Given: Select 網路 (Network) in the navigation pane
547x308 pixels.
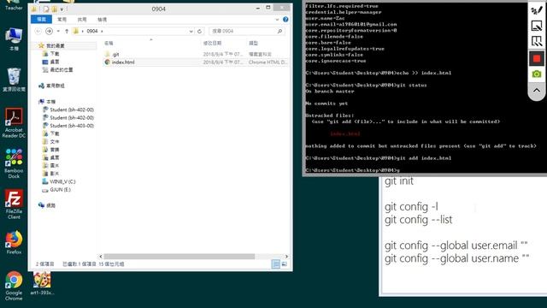Looking at the screenshot, I should point(50,205).
